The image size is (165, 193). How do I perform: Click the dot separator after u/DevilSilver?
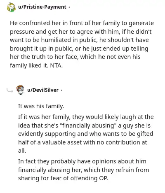pos(61,90)
